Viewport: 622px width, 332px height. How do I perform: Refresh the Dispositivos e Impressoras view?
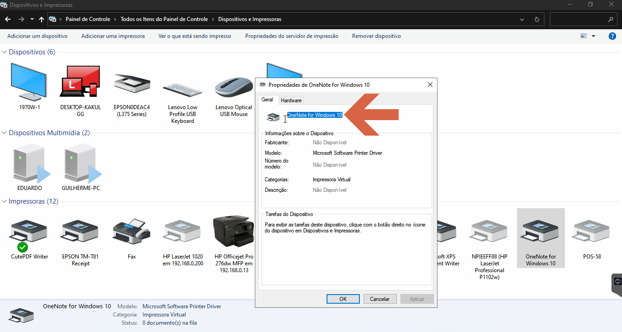tap(537, 20)
